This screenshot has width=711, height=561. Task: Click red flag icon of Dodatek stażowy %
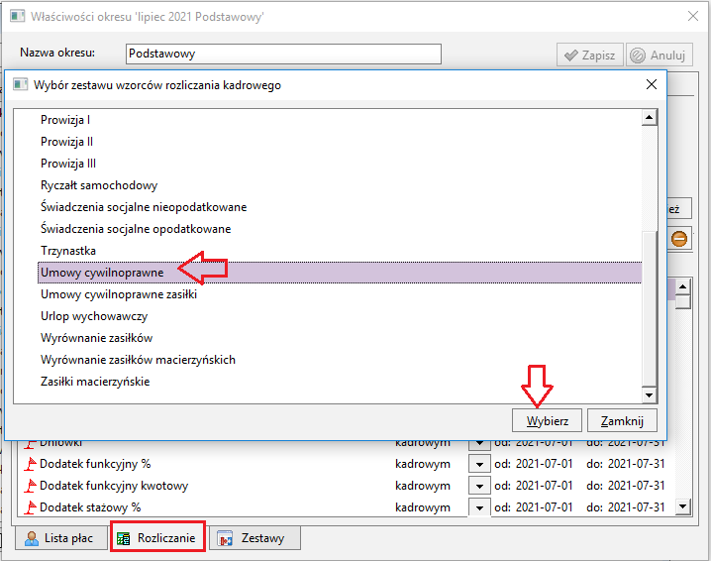30,507
